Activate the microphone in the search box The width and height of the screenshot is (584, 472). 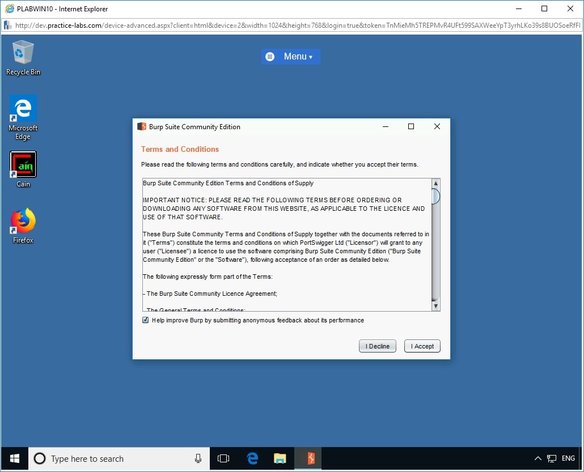click(x=197, y=458)
